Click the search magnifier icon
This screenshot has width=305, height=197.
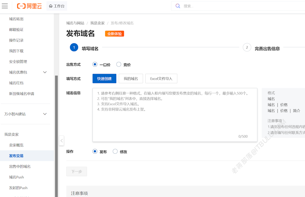coord(178,6)
